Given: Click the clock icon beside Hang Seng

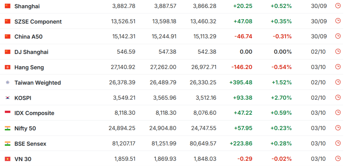Looking at the screenshot, I should tap(338, 67).
